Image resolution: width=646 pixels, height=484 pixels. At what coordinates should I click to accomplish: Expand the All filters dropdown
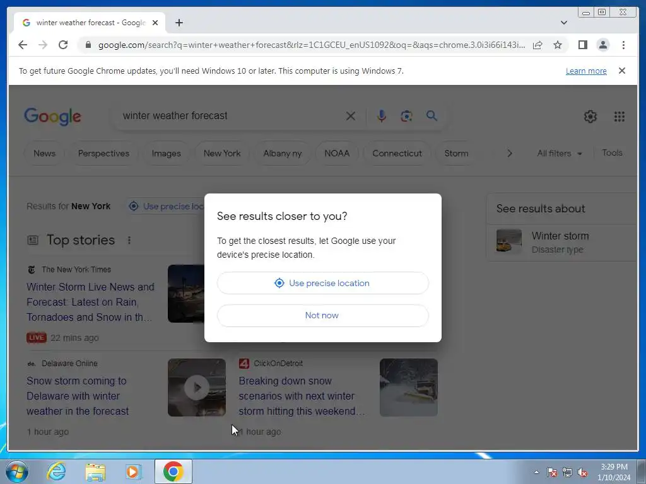click(559, 153)
